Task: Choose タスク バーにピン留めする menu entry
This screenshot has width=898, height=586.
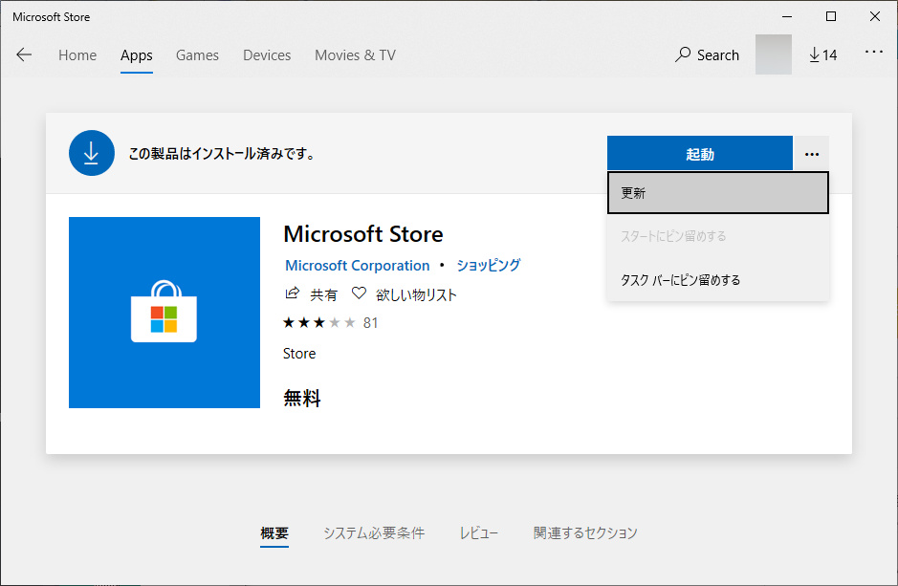Action: (717, 280)
